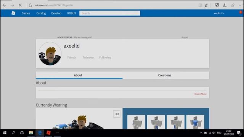Open Develop in Roblox navbar

56,13
